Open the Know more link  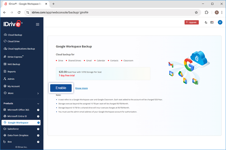(x=81, y=88)
